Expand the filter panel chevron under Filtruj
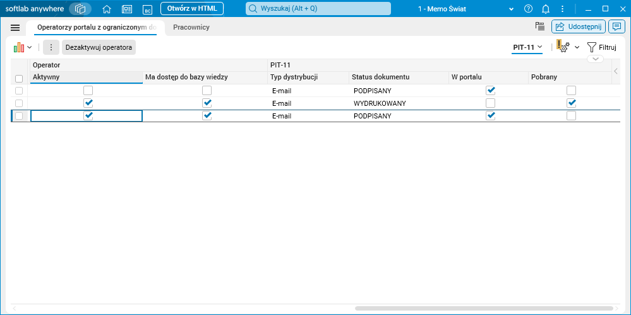Image resolution: width=631 pixels, height=315 pixels. click(x=595, y=59)
